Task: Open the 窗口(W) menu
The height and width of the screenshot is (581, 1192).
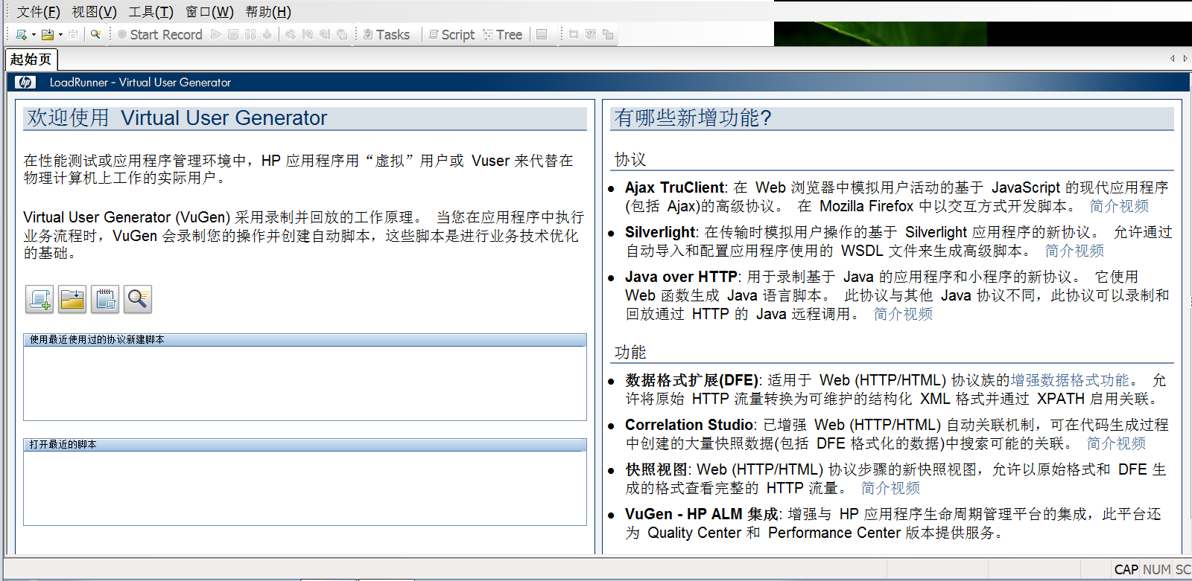Action: click(x=209, y=12)
